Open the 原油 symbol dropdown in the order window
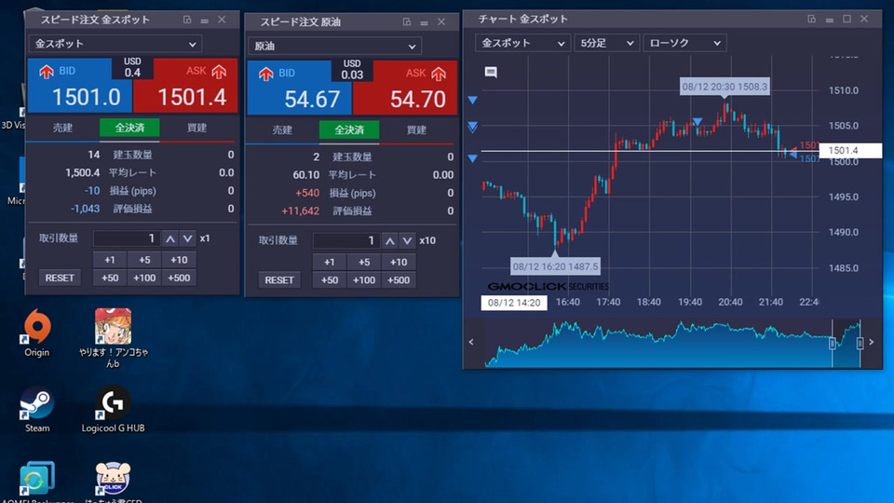 coord(334,47)
